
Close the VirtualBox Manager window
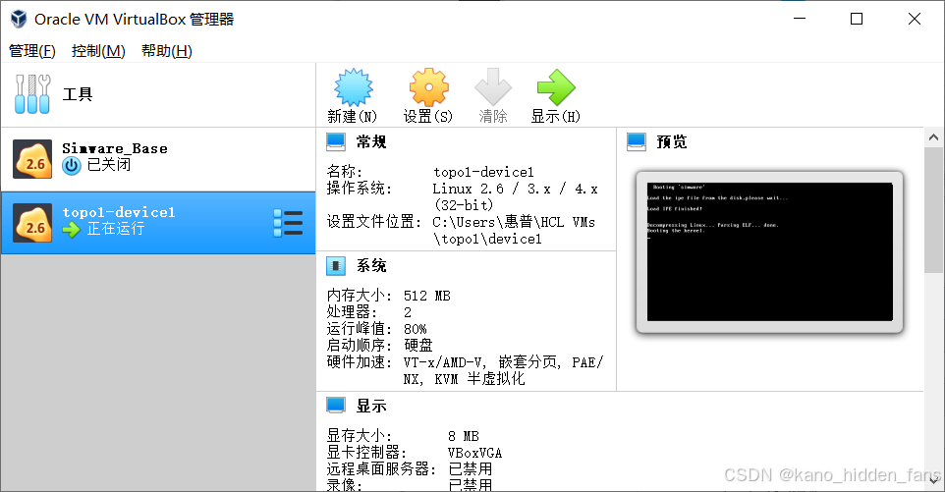point(915,19)
